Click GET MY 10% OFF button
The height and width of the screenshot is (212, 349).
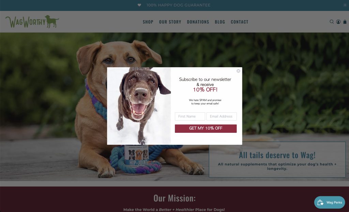(206, 128)
